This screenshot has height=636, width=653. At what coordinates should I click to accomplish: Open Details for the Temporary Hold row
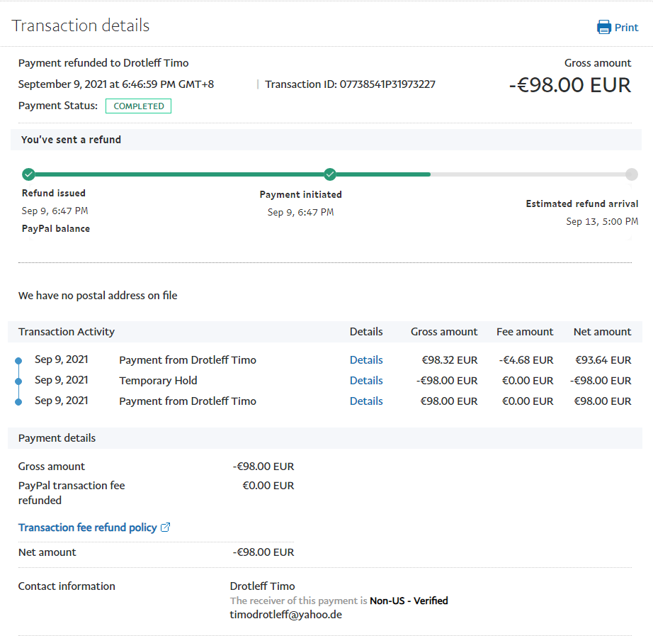click(366, 381)
